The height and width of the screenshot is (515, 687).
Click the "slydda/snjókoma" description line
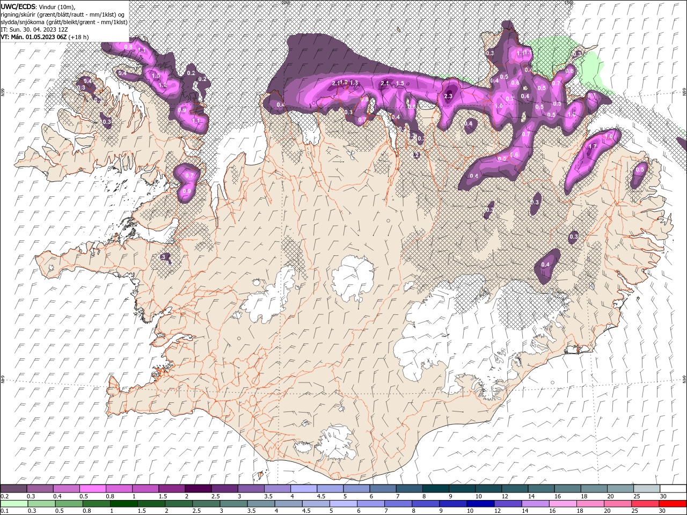[64, 22]
